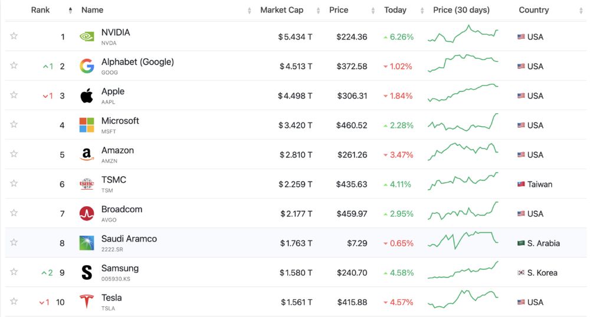Viewport: 590px width, 317px height.
Task: Click the Saudi Arabia flag icon
Action: point(521,243)
